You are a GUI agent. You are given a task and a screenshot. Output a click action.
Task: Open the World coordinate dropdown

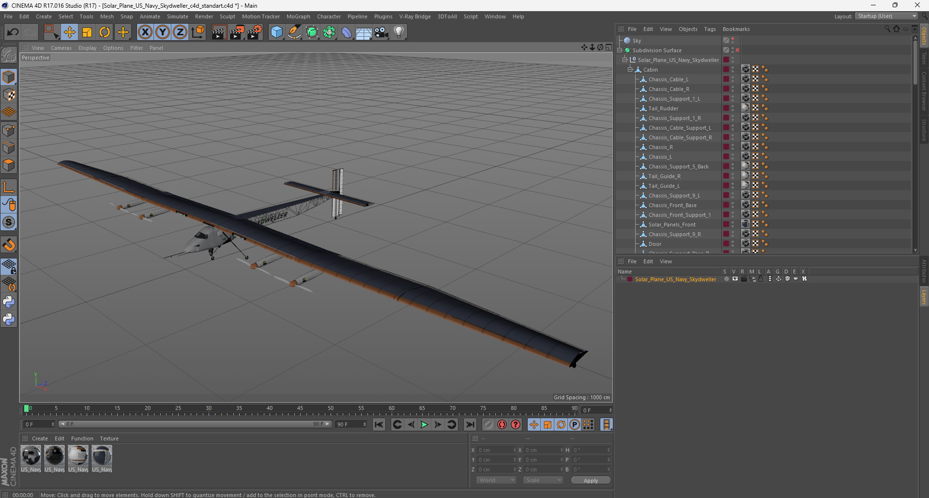tap(496, 480)
